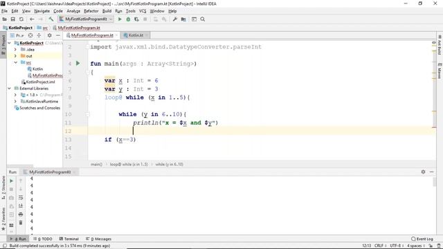Collapse External Libraries node
This screenshot has width=443, height=249.
pos(9,89)
